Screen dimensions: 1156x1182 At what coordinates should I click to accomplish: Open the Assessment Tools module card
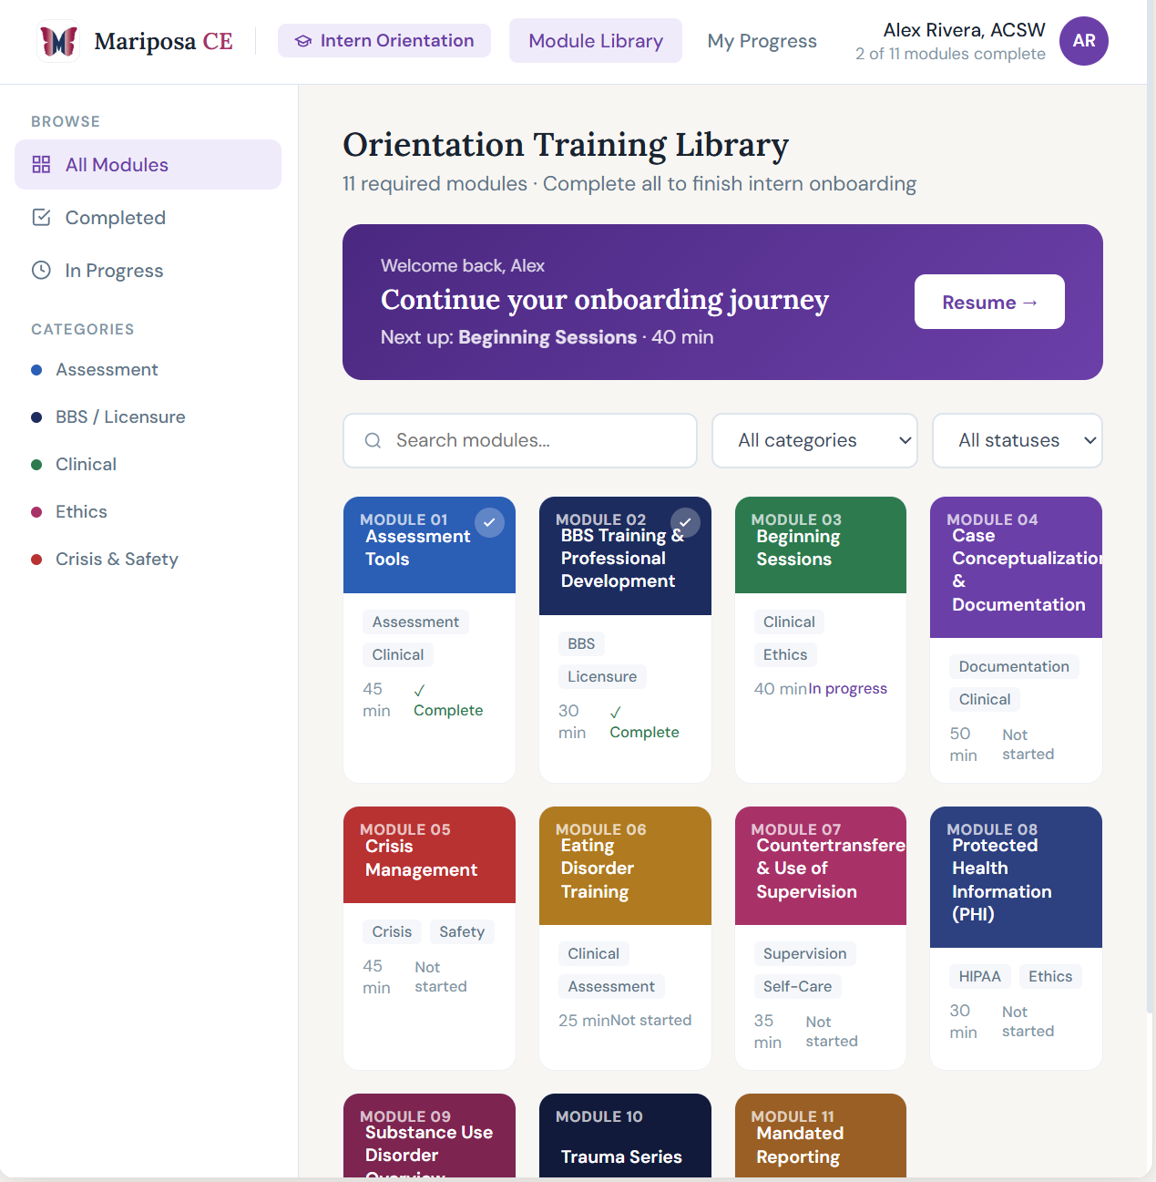pyautogui.click(x=429, y=639)
